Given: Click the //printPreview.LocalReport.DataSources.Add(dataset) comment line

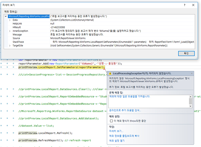Looking at the screenshot, I should click(59, 119).
